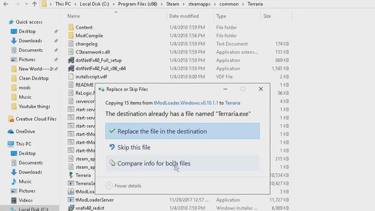Select steamapps breadcrumb
This screenshot has width=375, height=211.
[x=199, y=4]
